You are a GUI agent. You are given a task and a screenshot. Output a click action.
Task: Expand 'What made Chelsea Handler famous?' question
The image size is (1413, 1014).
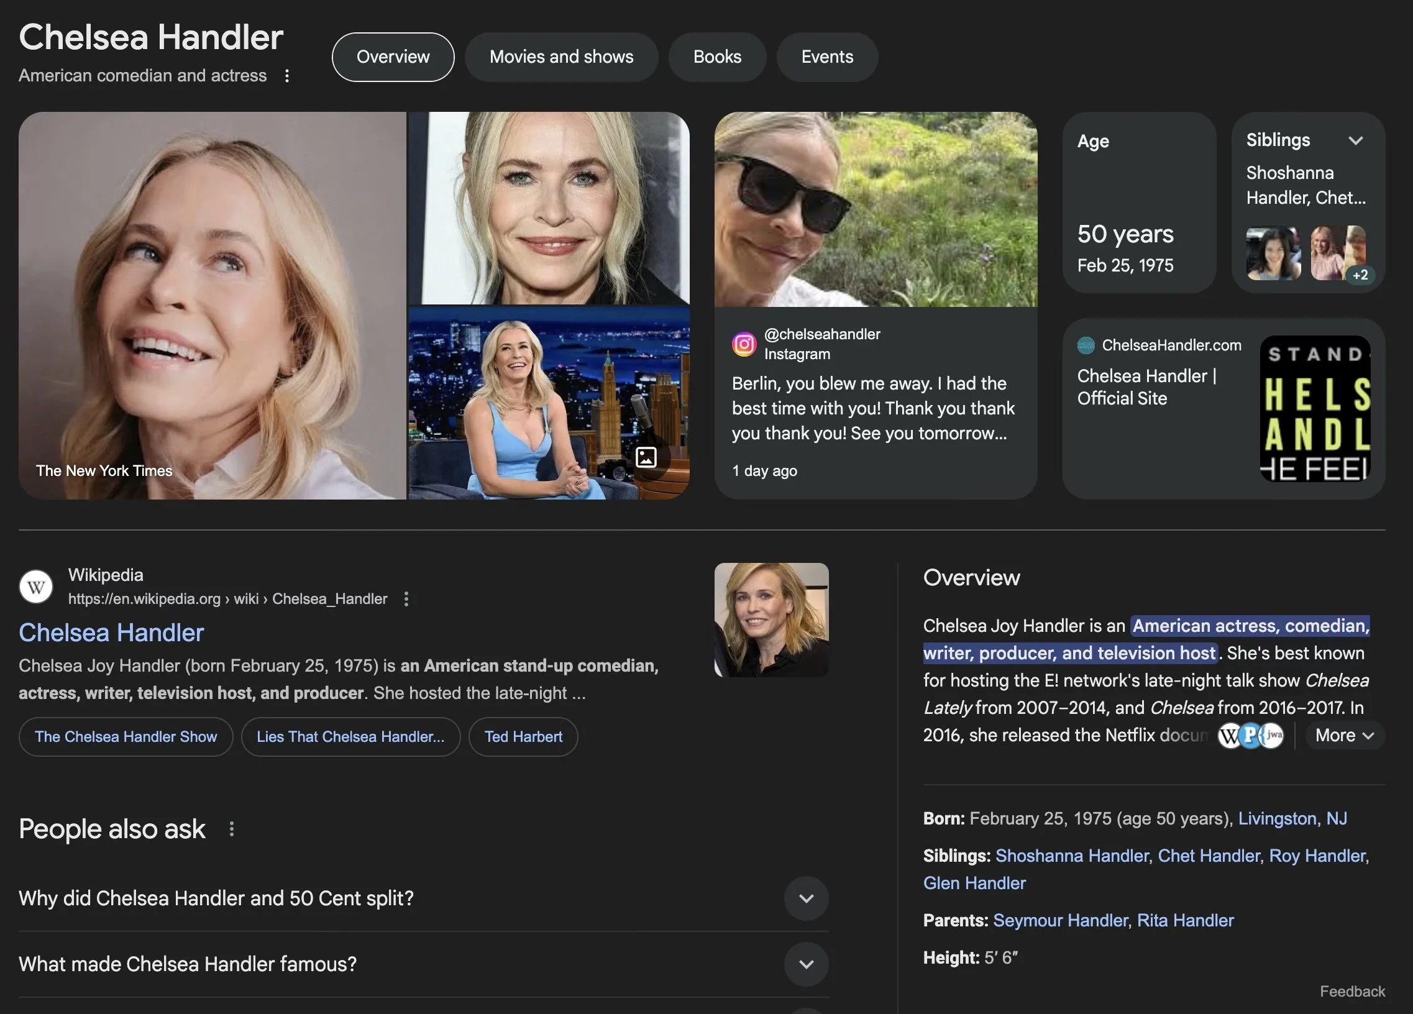click(x=806, y=964)
